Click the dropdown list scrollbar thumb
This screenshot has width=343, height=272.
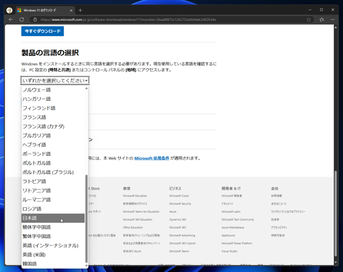[x=86, y=218]
